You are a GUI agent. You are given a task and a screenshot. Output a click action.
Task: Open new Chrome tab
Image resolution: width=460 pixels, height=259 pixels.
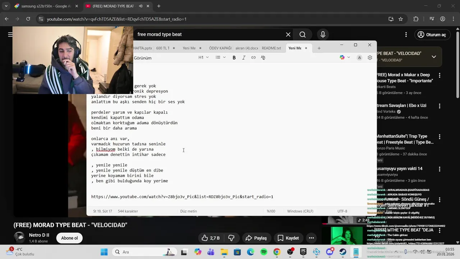159,6
